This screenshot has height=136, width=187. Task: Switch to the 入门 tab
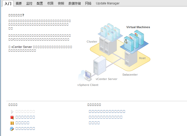point(8,3)
